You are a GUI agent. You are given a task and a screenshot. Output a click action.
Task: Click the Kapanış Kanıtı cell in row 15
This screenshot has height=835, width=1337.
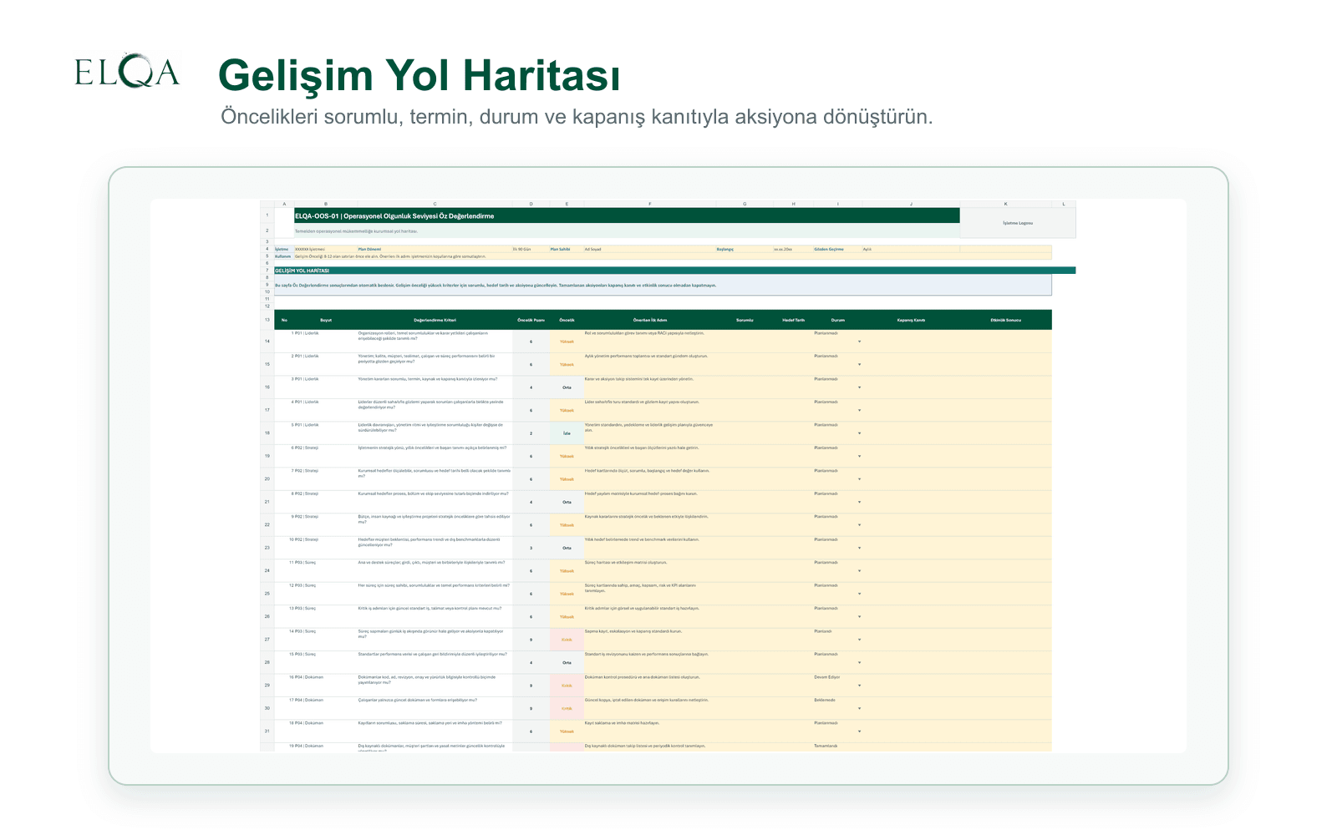(x=911, y=364)
